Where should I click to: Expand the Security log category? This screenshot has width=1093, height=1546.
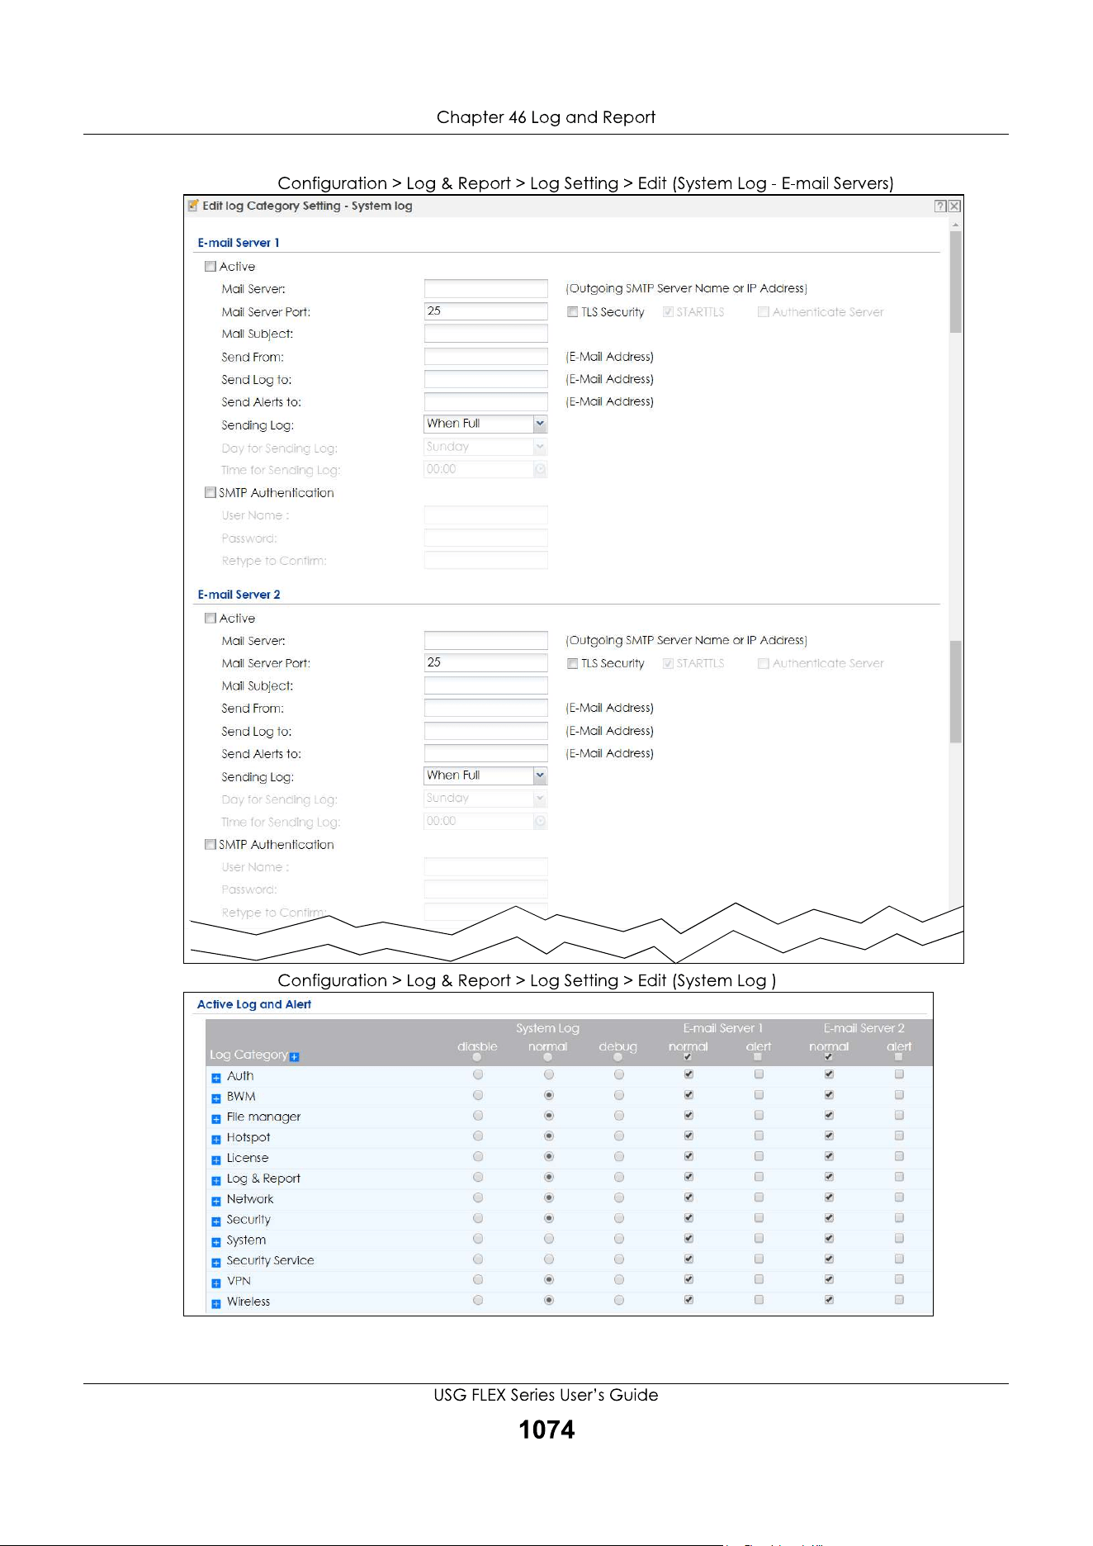[216, 1221]
